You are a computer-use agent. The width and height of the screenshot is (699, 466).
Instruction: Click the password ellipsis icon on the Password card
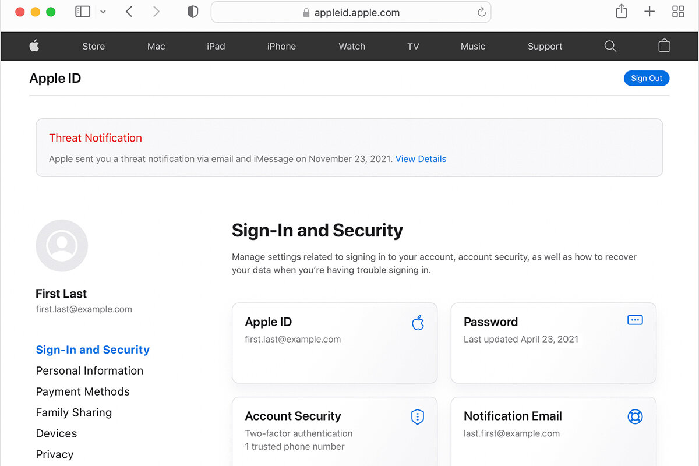[x=635, y=319]
